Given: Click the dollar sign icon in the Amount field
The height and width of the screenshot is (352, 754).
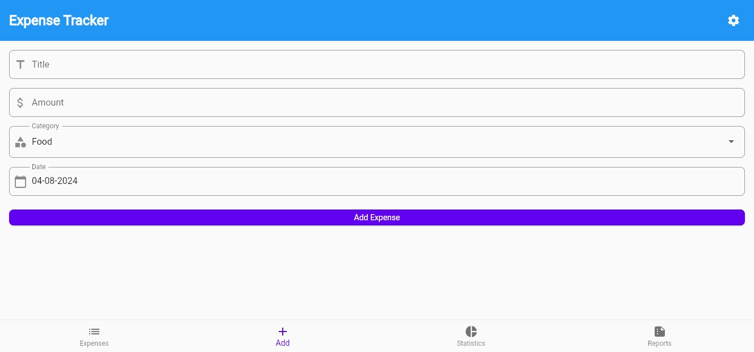Looking at the screenshot, I should (20, 102).
